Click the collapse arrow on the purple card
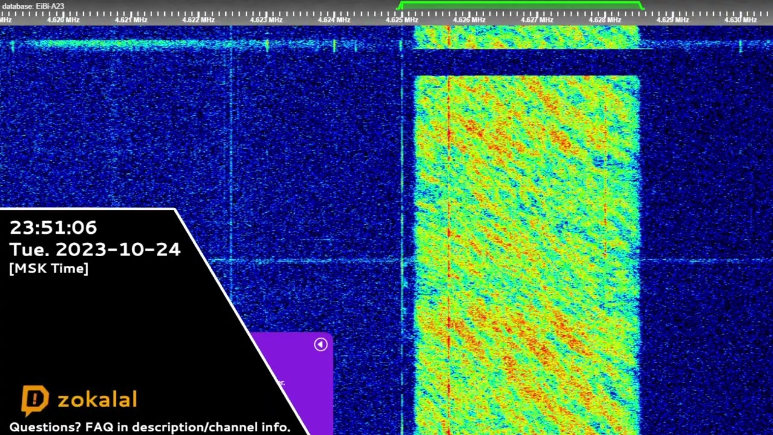The image size is (773, 435). click(321, 344)
